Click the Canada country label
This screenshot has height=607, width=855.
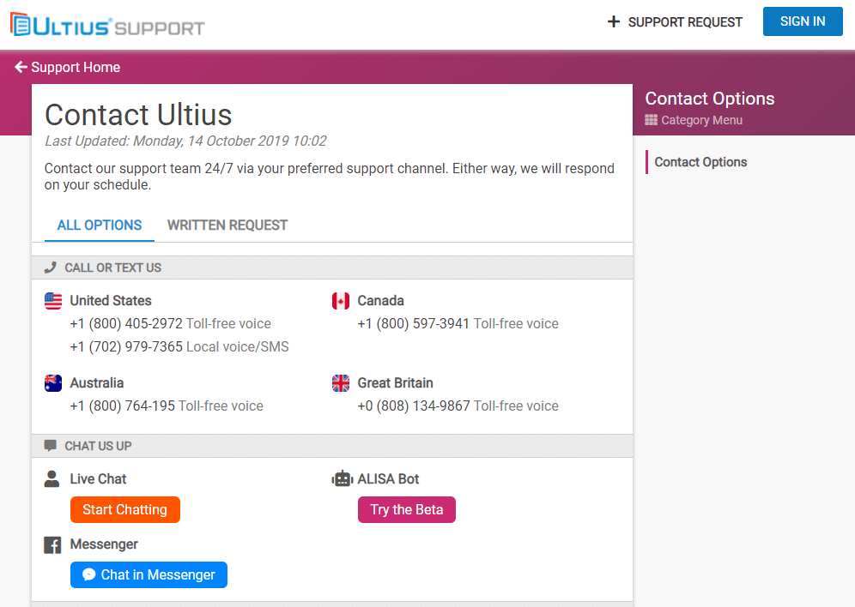[380, 301]
